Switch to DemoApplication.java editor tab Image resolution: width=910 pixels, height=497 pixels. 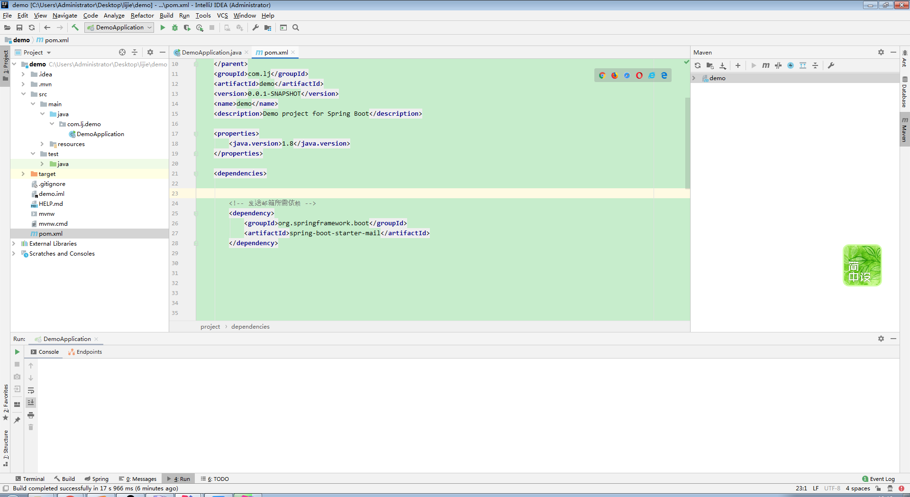pos(211,52)
